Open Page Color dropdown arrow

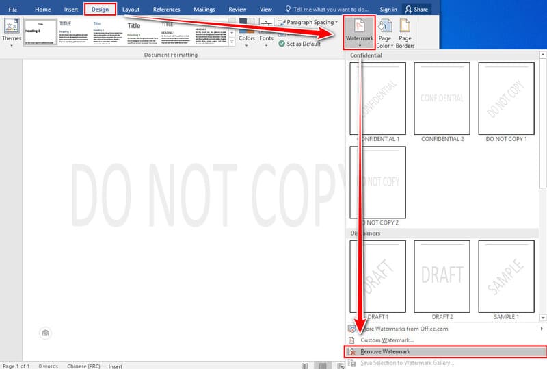pos(392,46)
